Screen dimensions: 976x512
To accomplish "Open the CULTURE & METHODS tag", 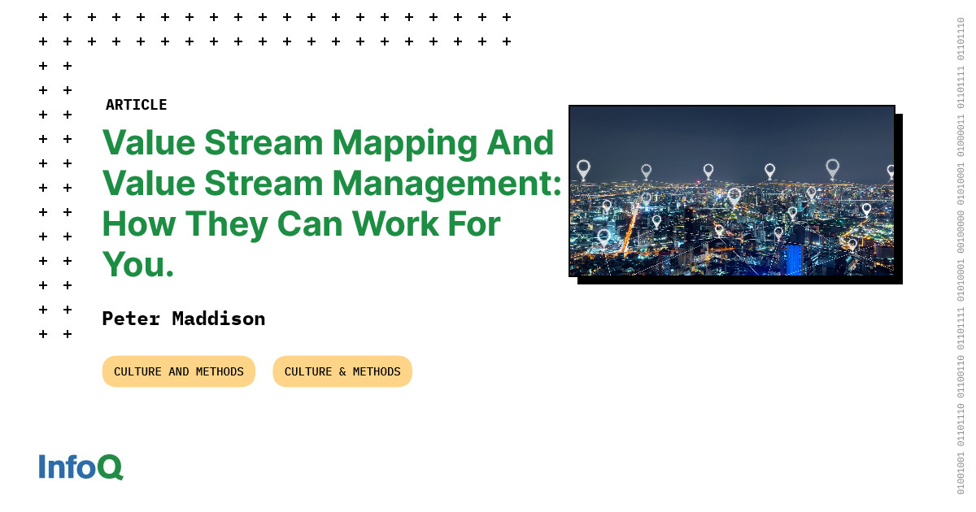I will (x=342, y=371).
